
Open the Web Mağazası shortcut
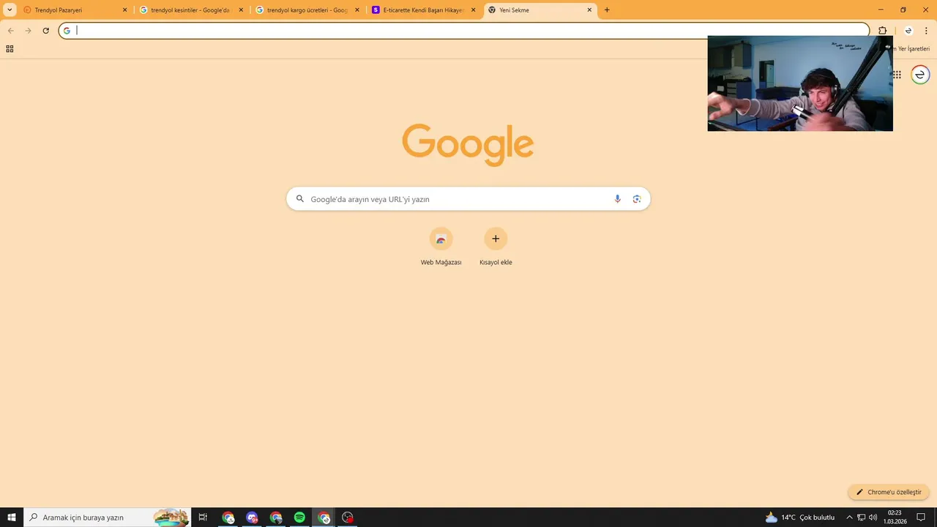coord(441,246)
